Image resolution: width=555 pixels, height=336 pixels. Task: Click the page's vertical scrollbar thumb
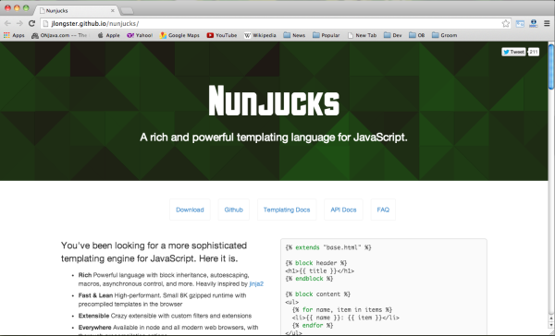click(551, 67)
